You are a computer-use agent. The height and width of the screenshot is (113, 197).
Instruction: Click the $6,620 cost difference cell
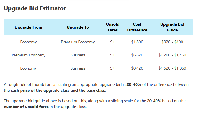137,55
